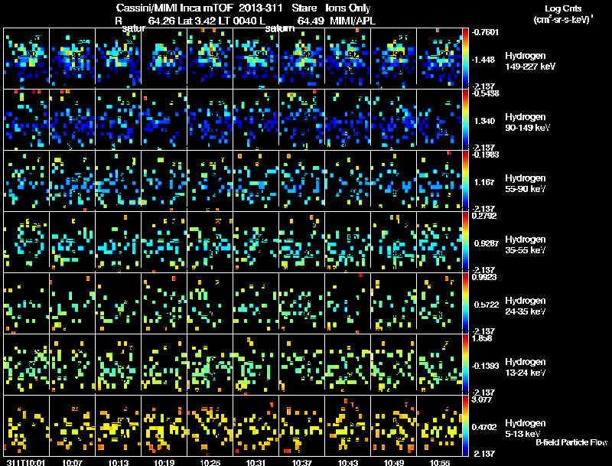
Task: Click the 'Hydrogen 35-55 keV' row label
Action: coord(526,245)
